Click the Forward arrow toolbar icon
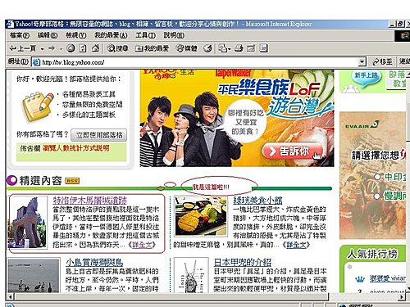 (51, 48)
